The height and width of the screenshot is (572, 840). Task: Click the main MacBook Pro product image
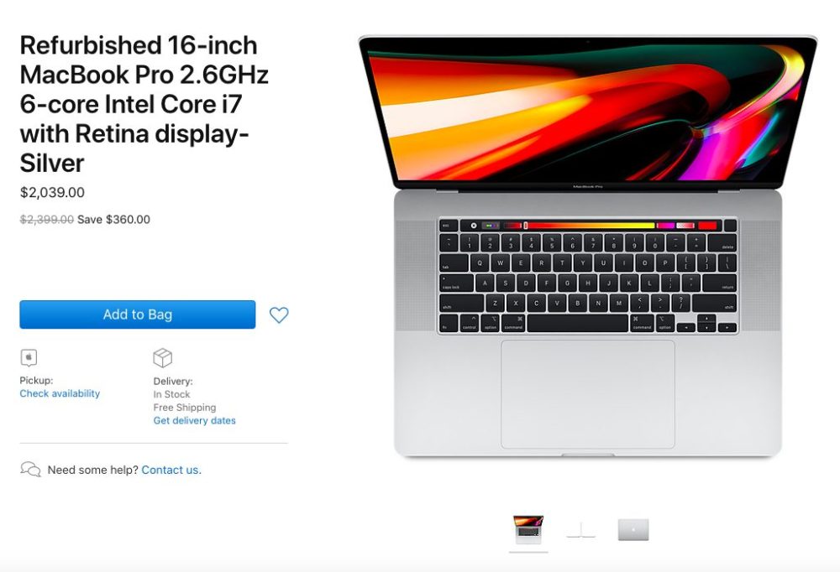[588, 246]
